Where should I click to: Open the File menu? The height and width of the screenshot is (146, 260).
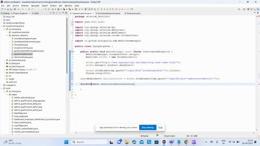click(x=3, y=6)
